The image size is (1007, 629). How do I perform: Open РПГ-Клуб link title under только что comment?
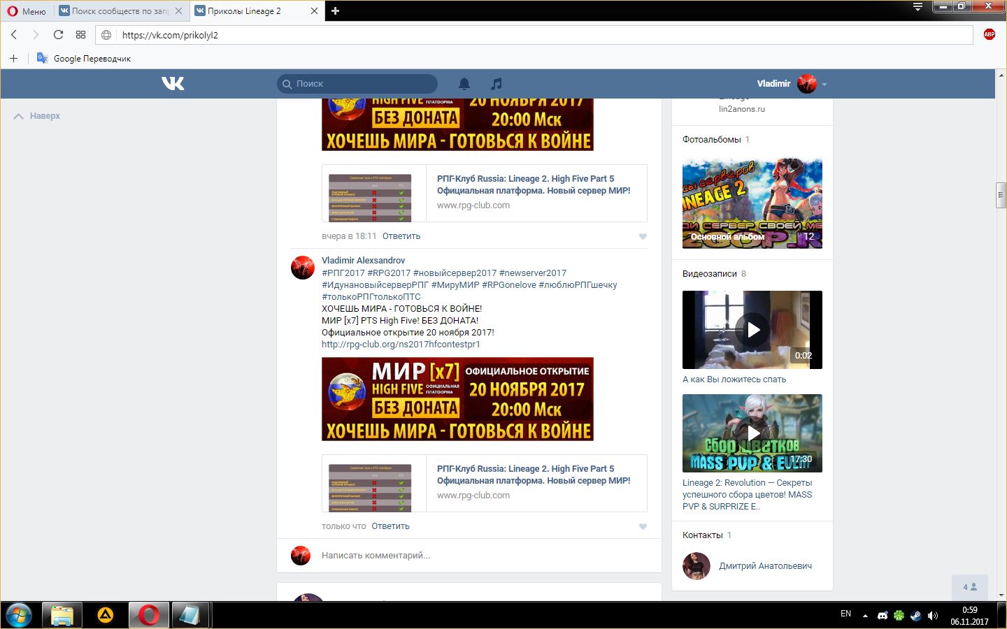(534, 475)
